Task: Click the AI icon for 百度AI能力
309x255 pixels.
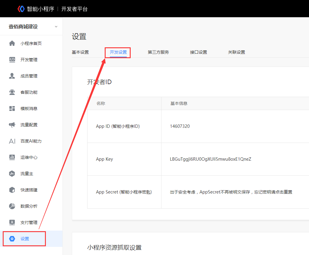Action: [12, 141]
